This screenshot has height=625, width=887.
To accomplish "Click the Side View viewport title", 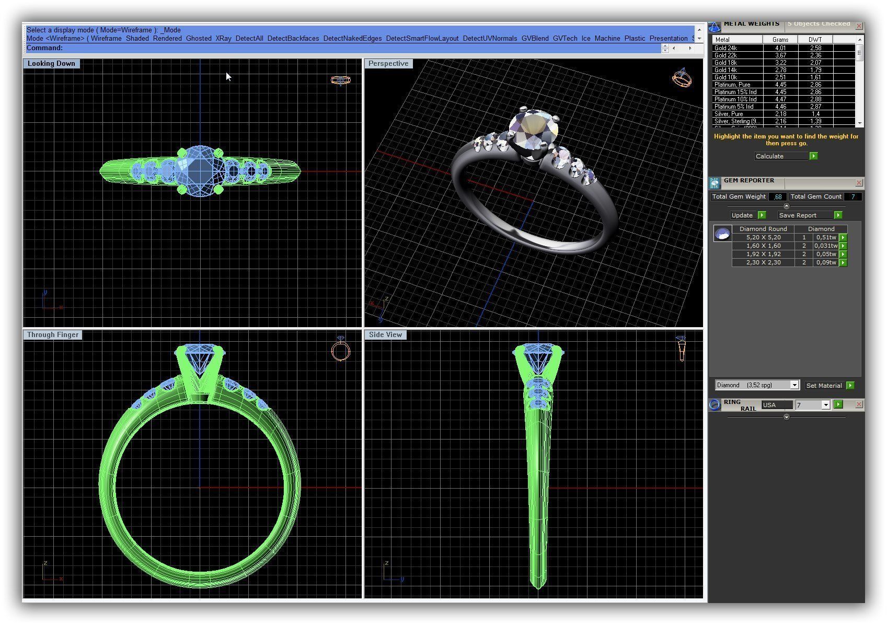I will click(x=386, y=335).
